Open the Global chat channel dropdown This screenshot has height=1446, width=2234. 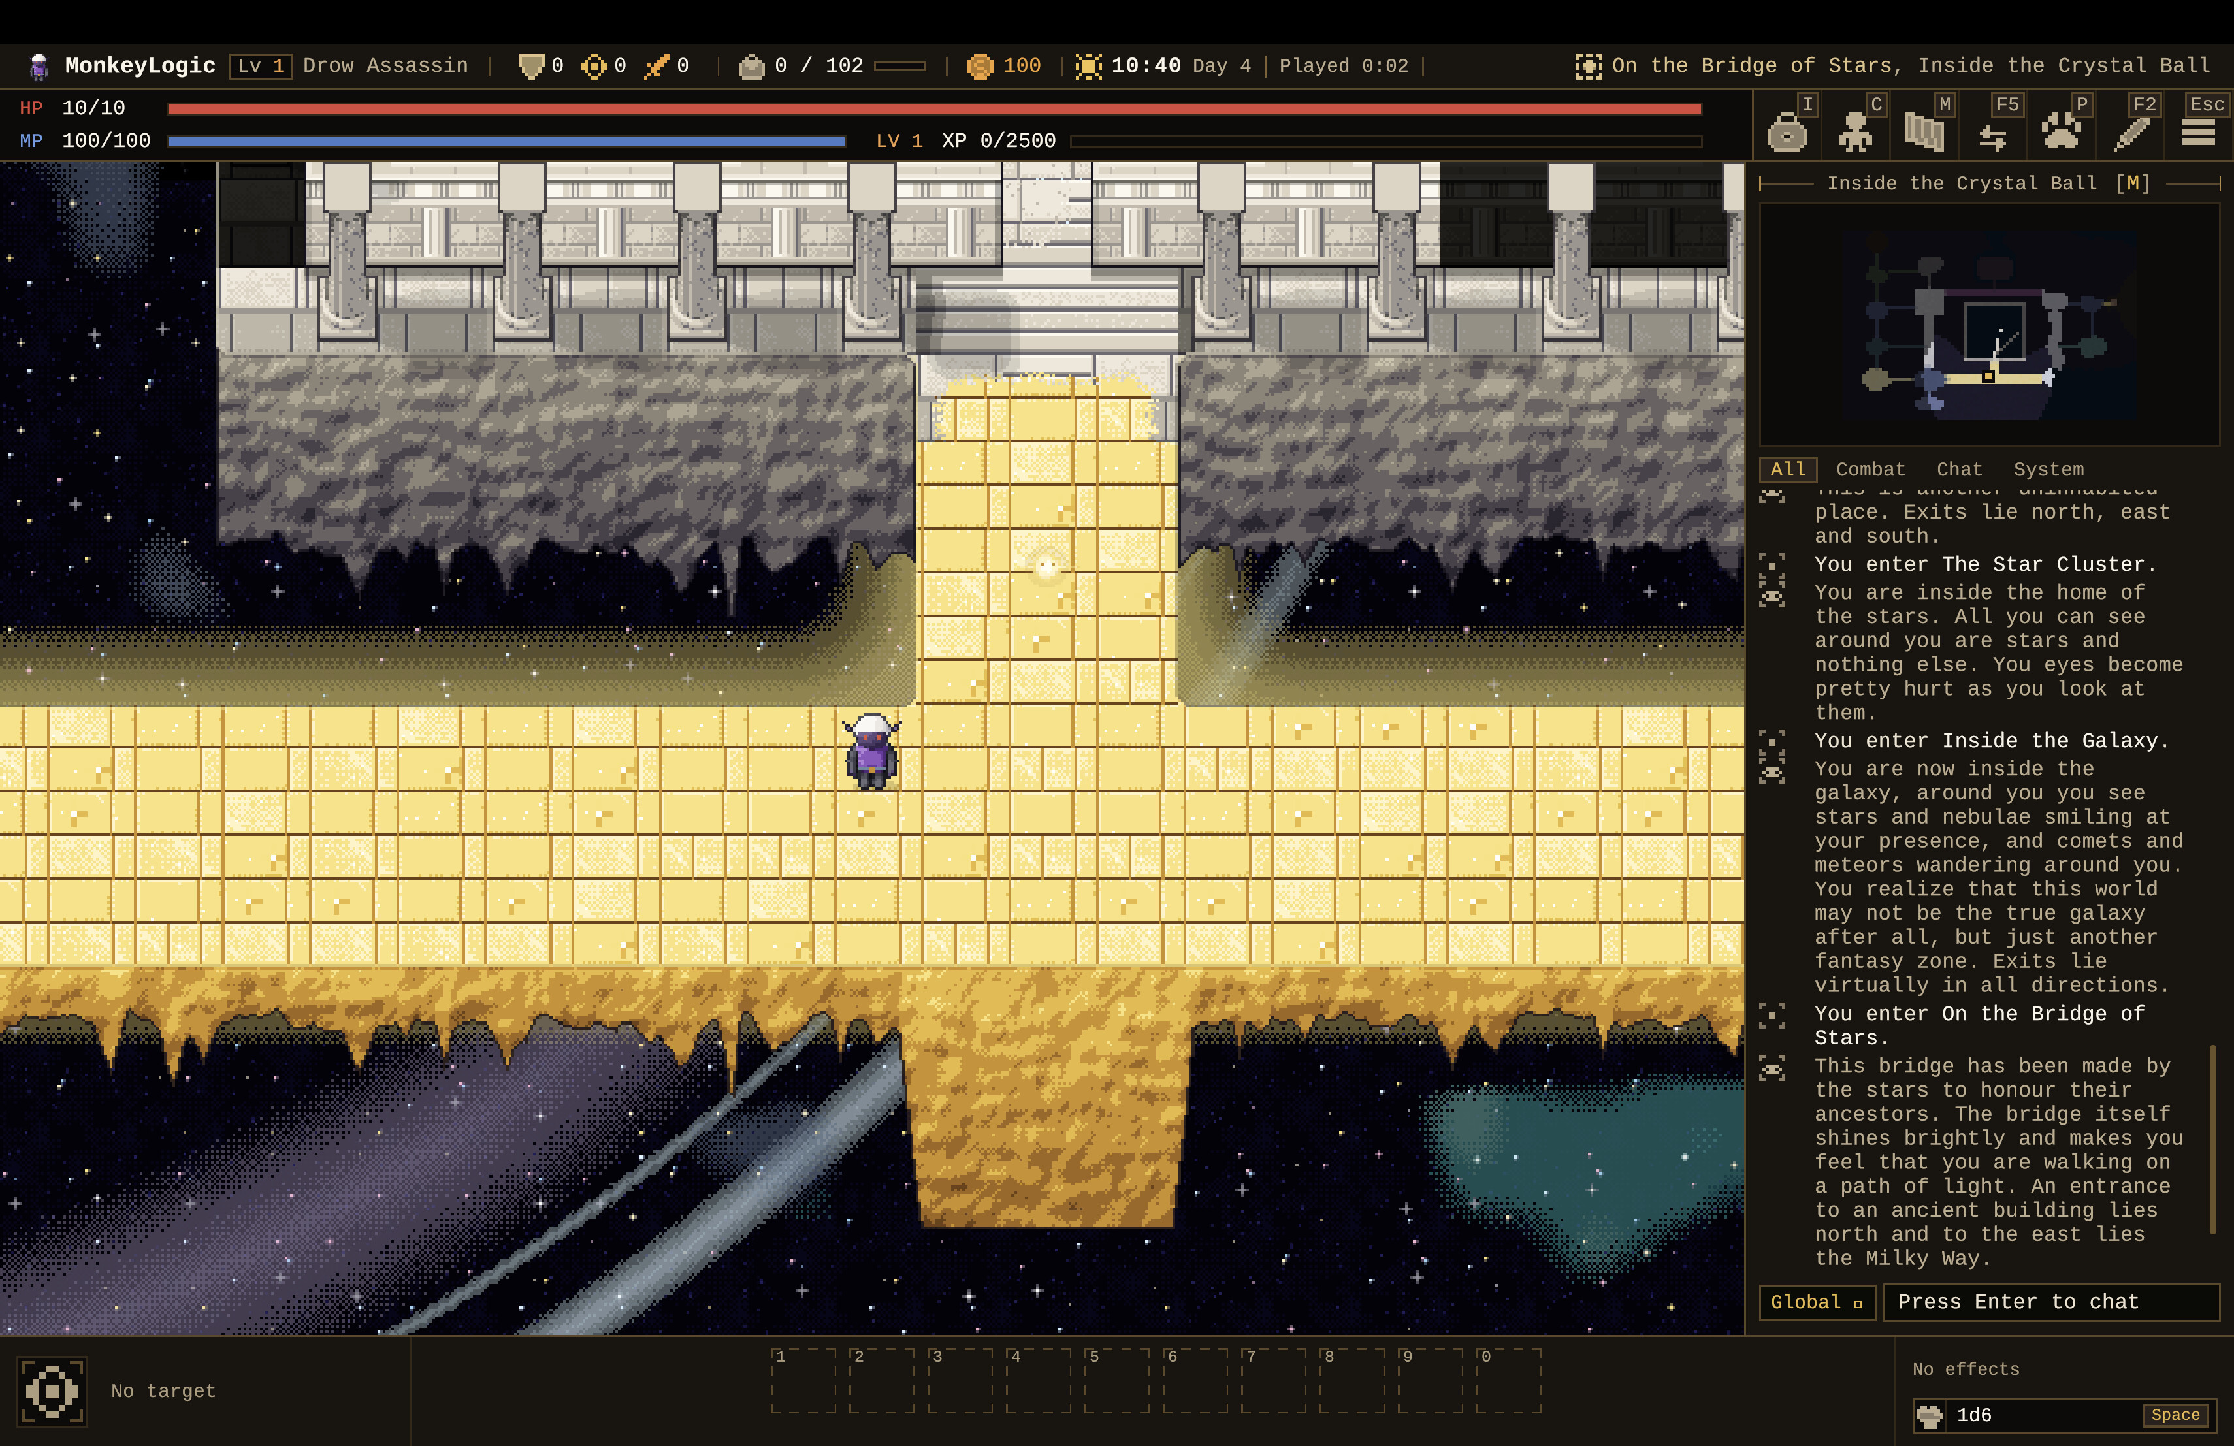(x=1817, y=1302)
